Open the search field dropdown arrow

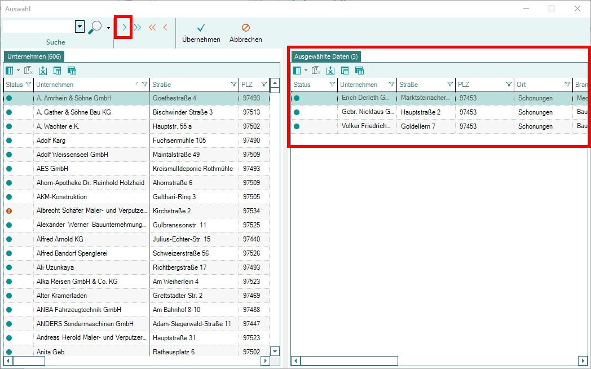(80, 27)
